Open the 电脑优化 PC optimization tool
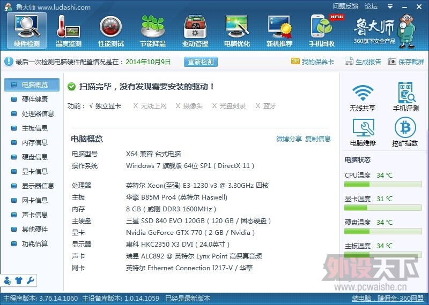Viewport: 429px width, 305px height. click(x=237, y=30)
